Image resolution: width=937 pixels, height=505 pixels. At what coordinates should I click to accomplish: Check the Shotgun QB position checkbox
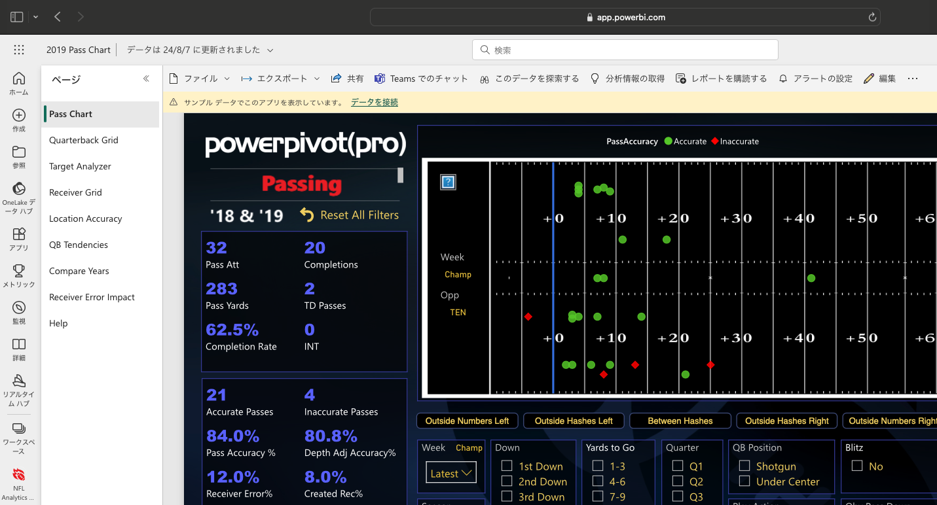tap(744, 466)
